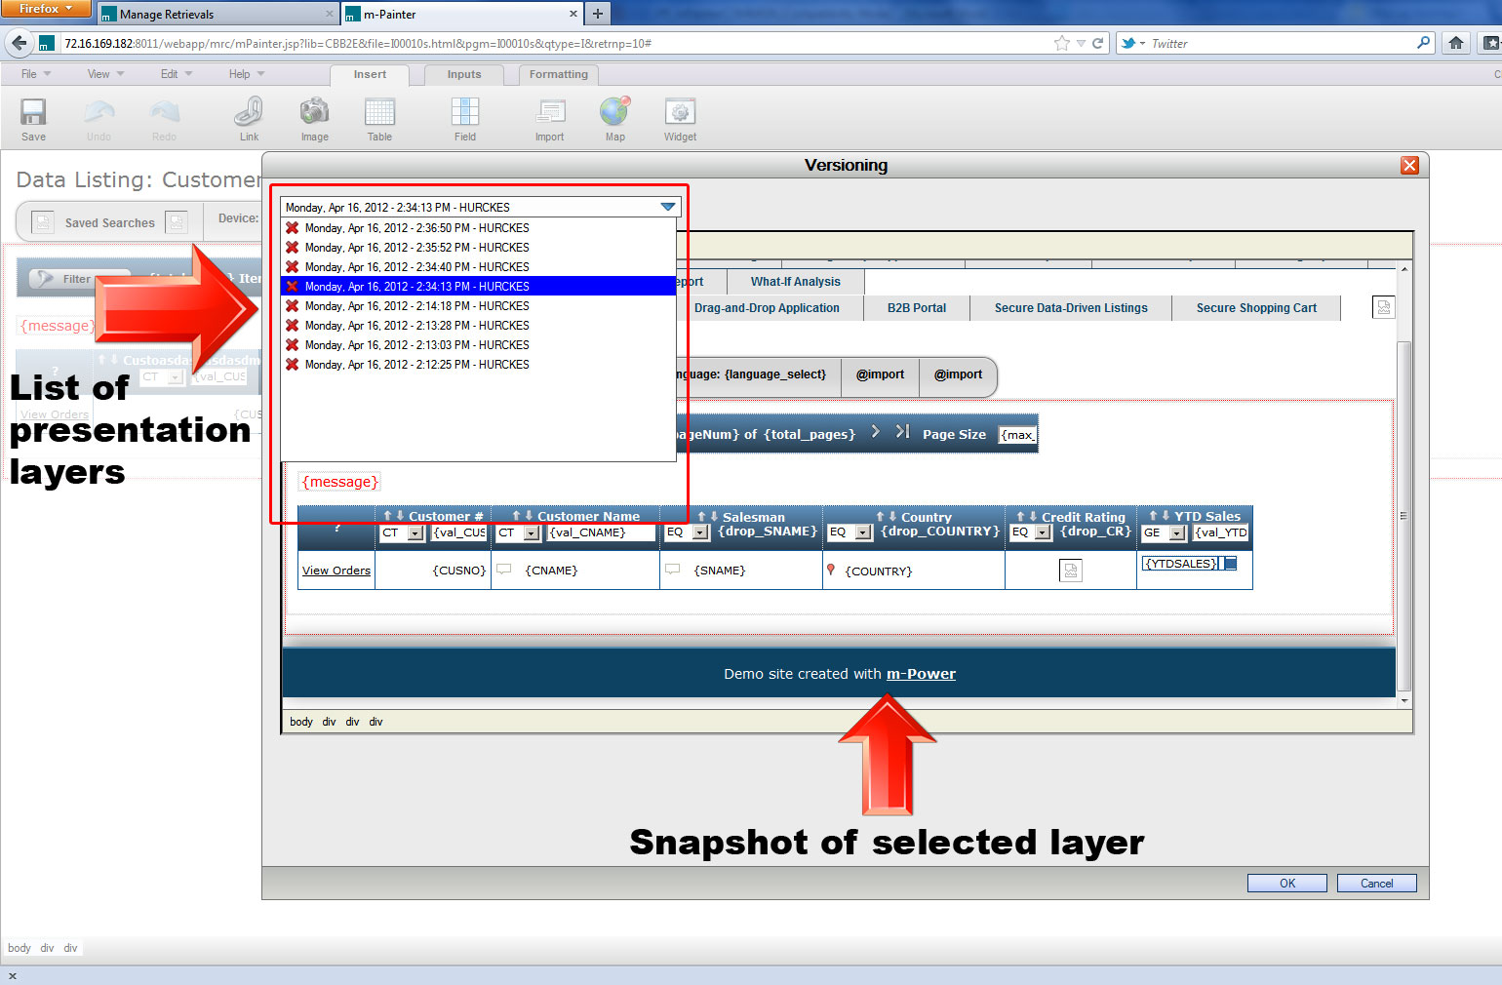The width and height of the screenshot is (1502, 985).
Task: Click the Save icon in toolbar
Action: click(x=33, y=113)
